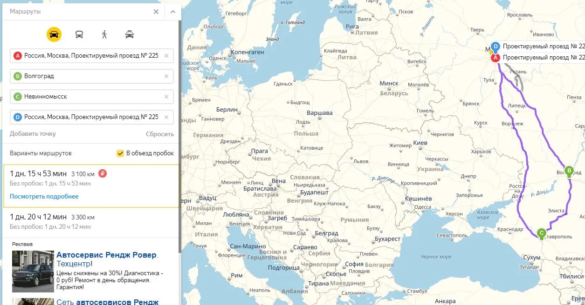Edit end point D address field
585x305 pixels.
tap(92, 117)
